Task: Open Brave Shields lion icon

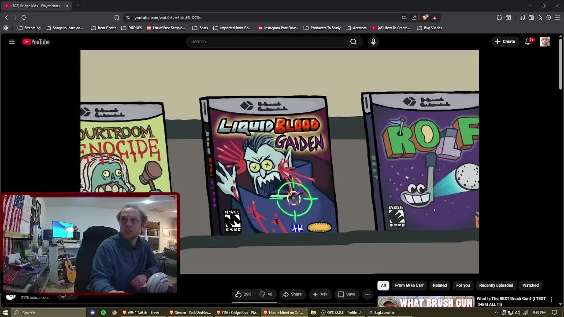Action: [425, 18]
